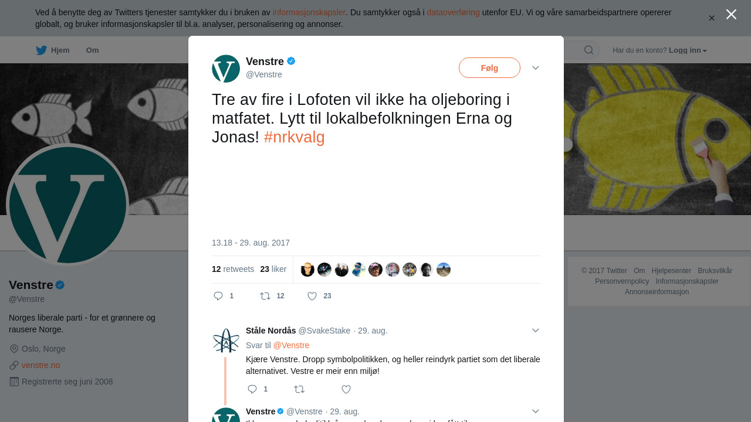Click the reply icon under Venstre's main tweet
This screenshot has height=422, width=751.
click(x=218, y=296)
